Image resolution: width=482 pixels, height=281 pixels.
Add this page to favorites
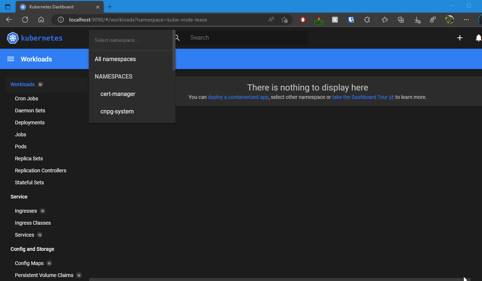(x=285, y=20)
